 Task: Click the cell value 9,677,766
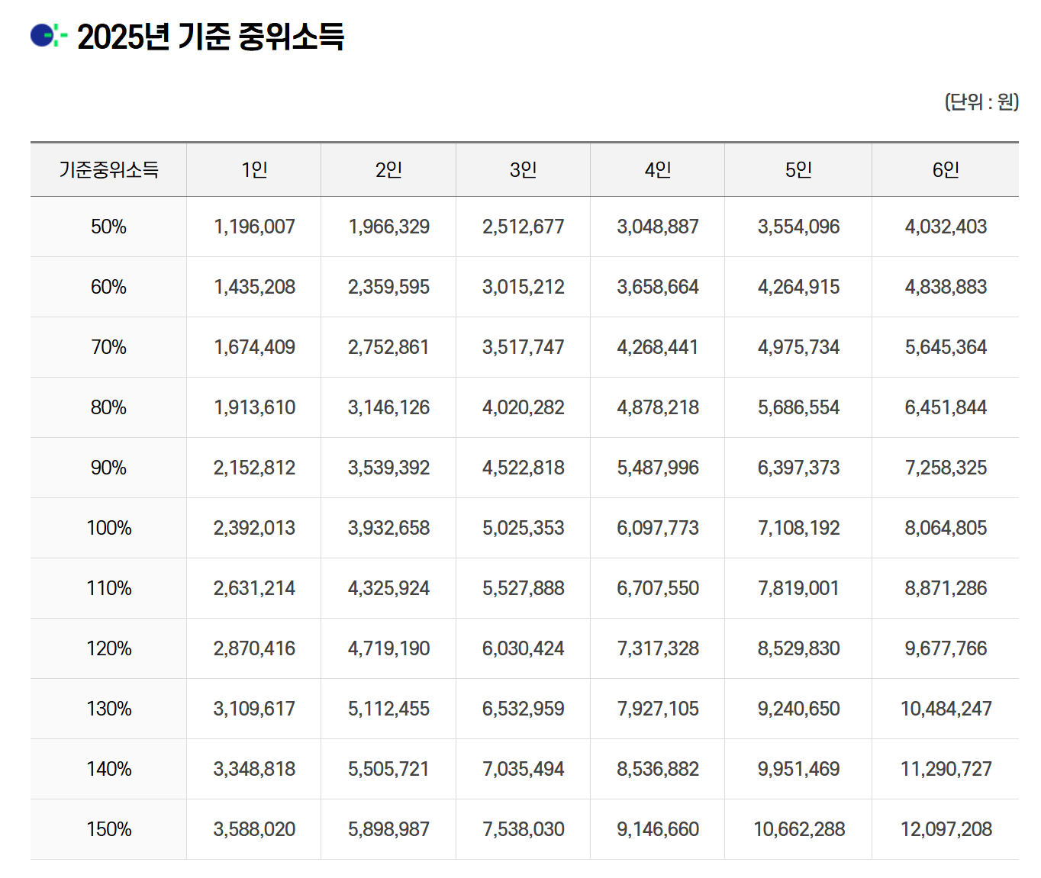tap(946, 648)
